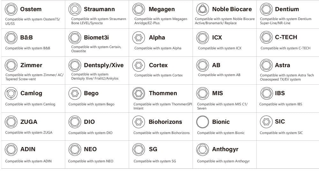Image resolution: width=319 pixels, height=176 pixels.
Task: Click the Dentsply/Xive heading
Action: 104,65
